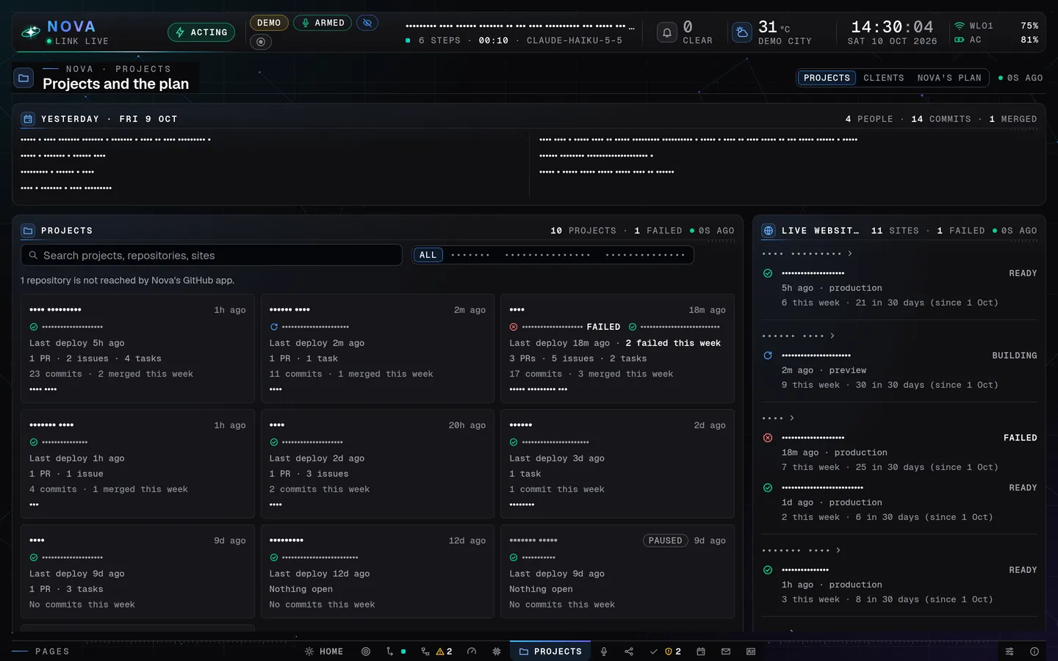The width and height of the screenshot is (1058, 661).
Task: Click the target circle icon beside Home
Action: [366, 651]
